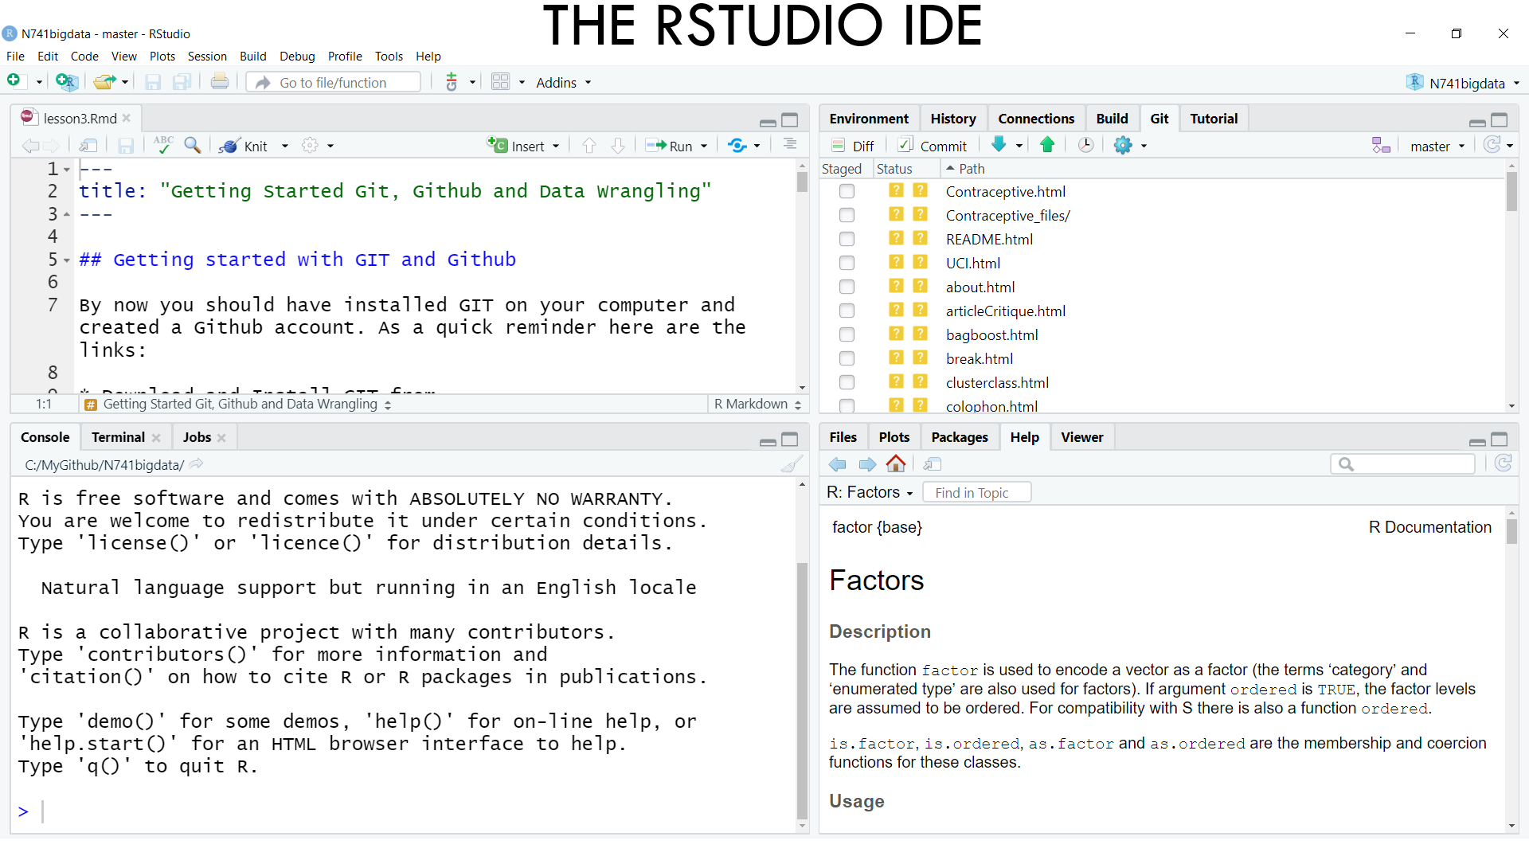Click the Open File folder icon

(x=104, y=81)
